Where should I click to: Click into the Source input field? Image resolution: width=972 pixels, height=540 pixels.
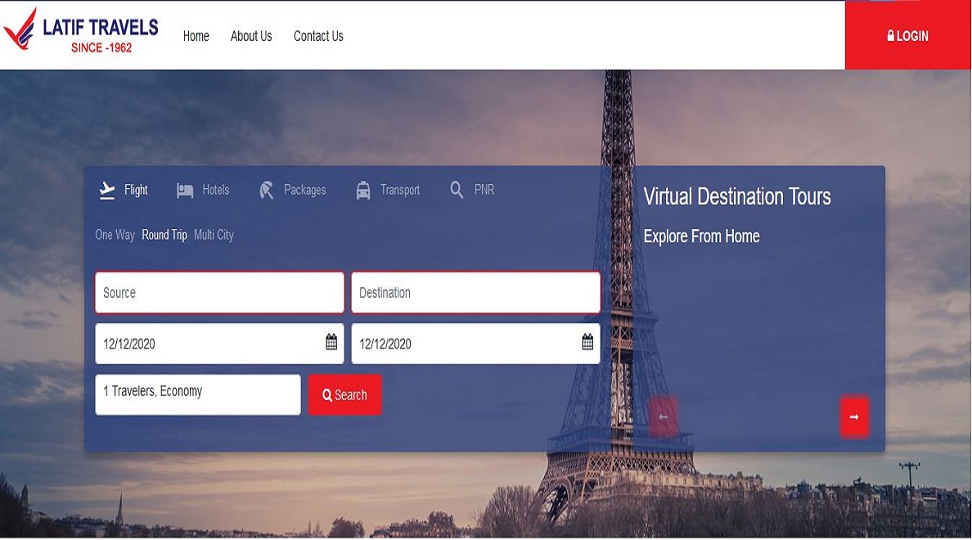(219, 293)
